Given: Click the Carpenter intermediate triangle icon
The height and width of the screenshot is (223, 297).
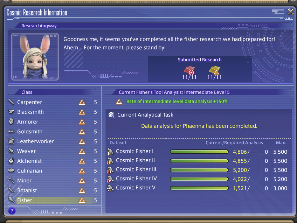Looking at the screenshot, I should pyautogui.click(x=82, y=102).
